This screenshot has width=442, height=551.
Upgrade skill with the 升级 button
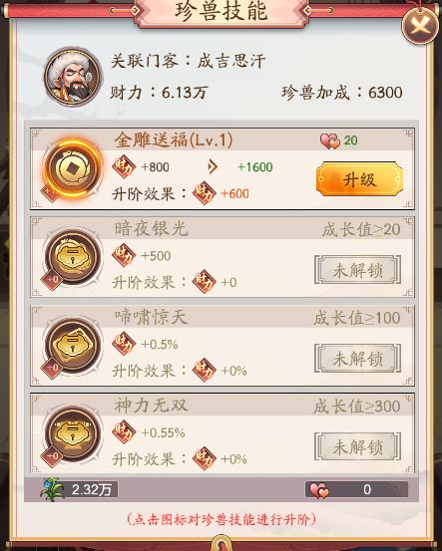359,179
